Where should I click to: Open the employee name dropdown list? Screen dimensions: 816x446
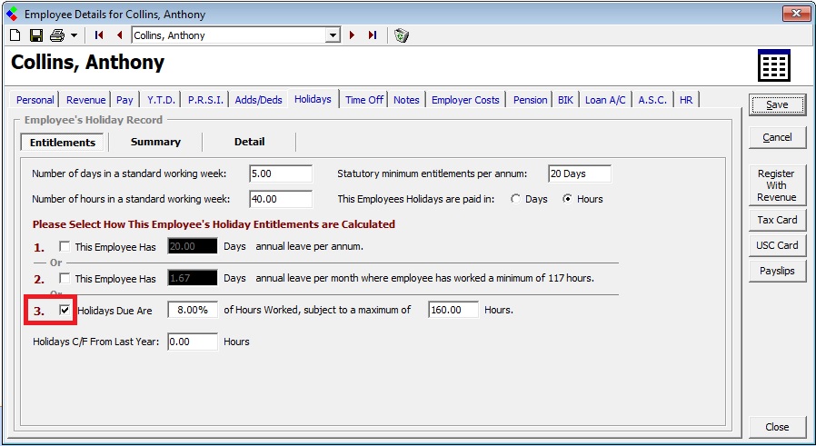(333, 35)
